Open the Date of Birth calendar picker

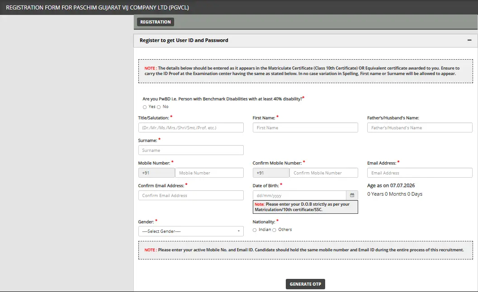[x=352, y=195]
